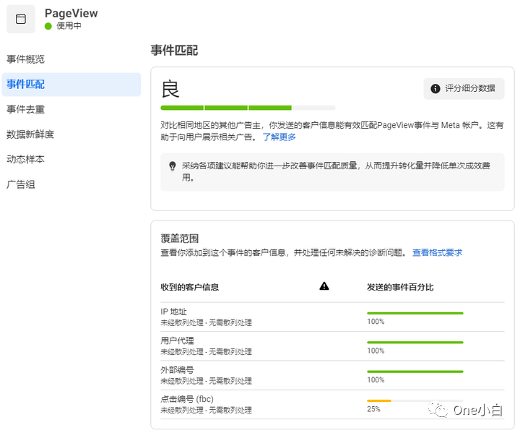Click the IP 地址 row label
This screenshot has width=520, height=433.
tap(173, 312)
